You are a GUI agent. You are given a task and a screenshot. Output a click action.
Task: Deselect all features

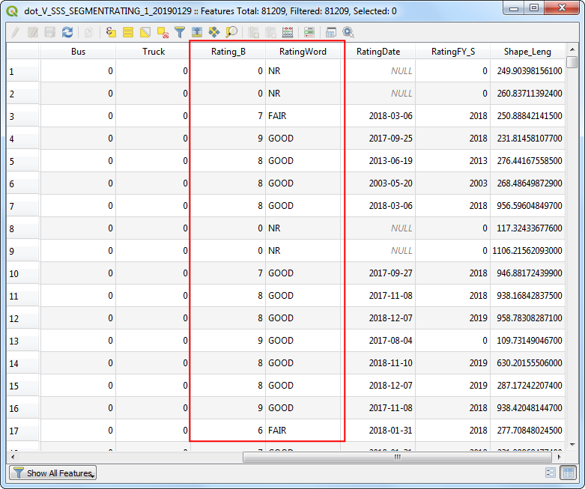click(163, 32)
